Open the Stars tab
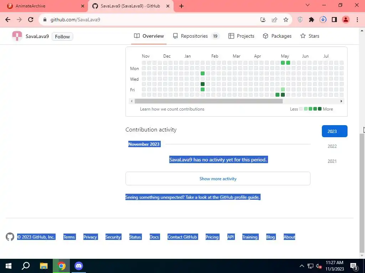The image size is (365, 273). point(310,36)
